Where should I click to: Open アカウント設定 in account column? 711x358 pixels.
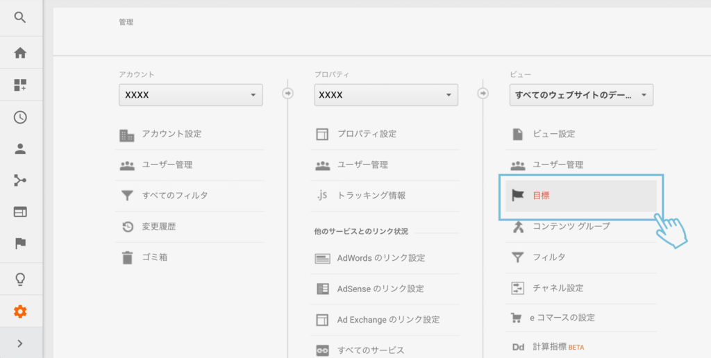click(x=172, y=134)
